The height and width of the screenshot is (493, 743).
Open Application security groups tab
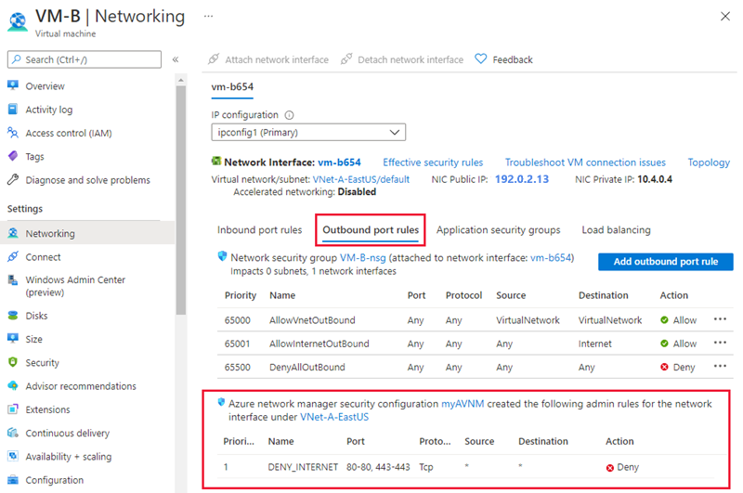[498, 229]
